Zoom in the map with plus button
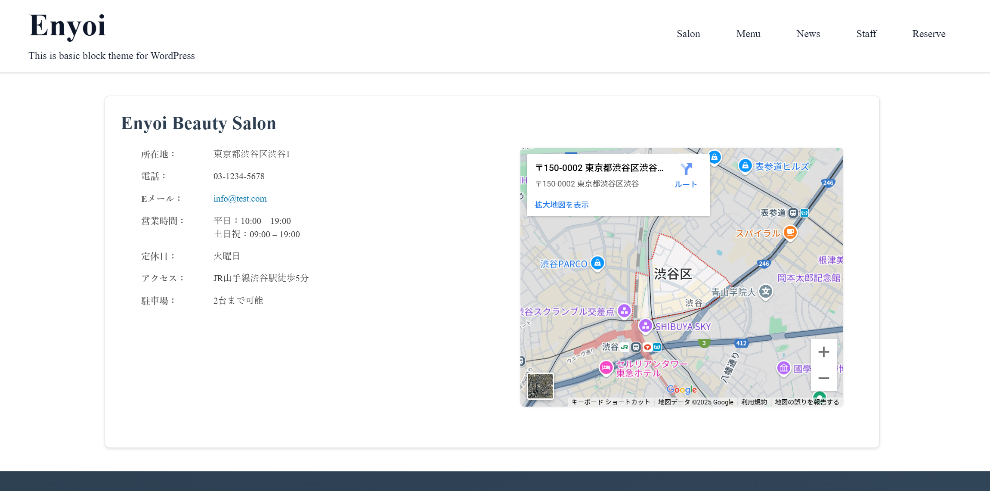The height and width of the screenshot is (491, 990). pos(823,352)
